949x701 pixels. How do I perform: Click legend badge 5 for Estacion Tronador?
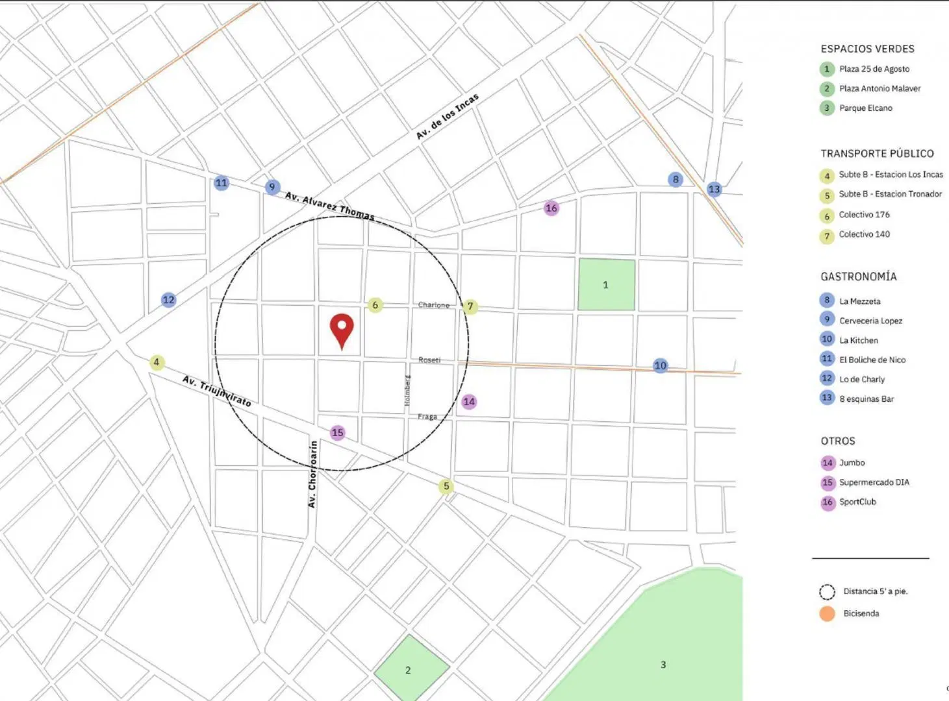coord(827,195)
